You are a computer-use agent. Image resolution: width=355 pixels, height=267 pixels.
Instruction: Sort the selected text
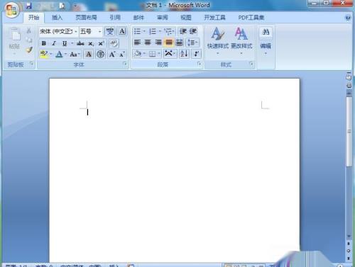pos(184,54)
